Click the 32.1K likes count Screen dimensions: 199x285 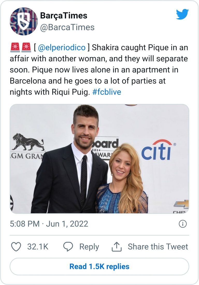38,247
